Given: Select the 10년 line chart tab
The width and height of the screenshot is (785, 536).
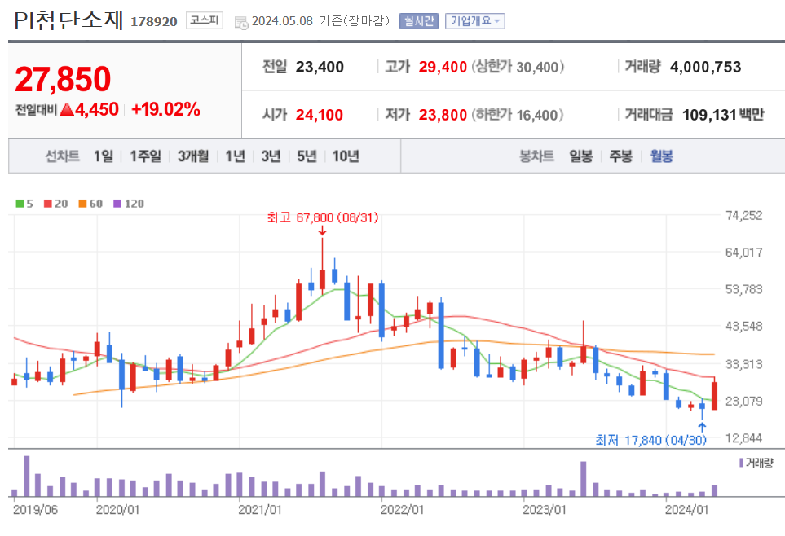Looking at the screenshot, I should point(346,156).
